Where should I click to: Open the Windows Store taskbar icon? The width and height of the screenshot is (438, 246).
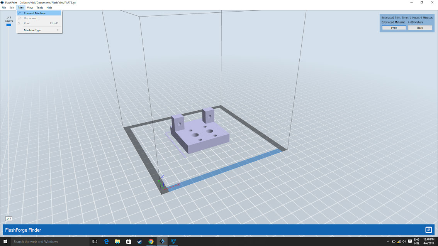[129, 241]
